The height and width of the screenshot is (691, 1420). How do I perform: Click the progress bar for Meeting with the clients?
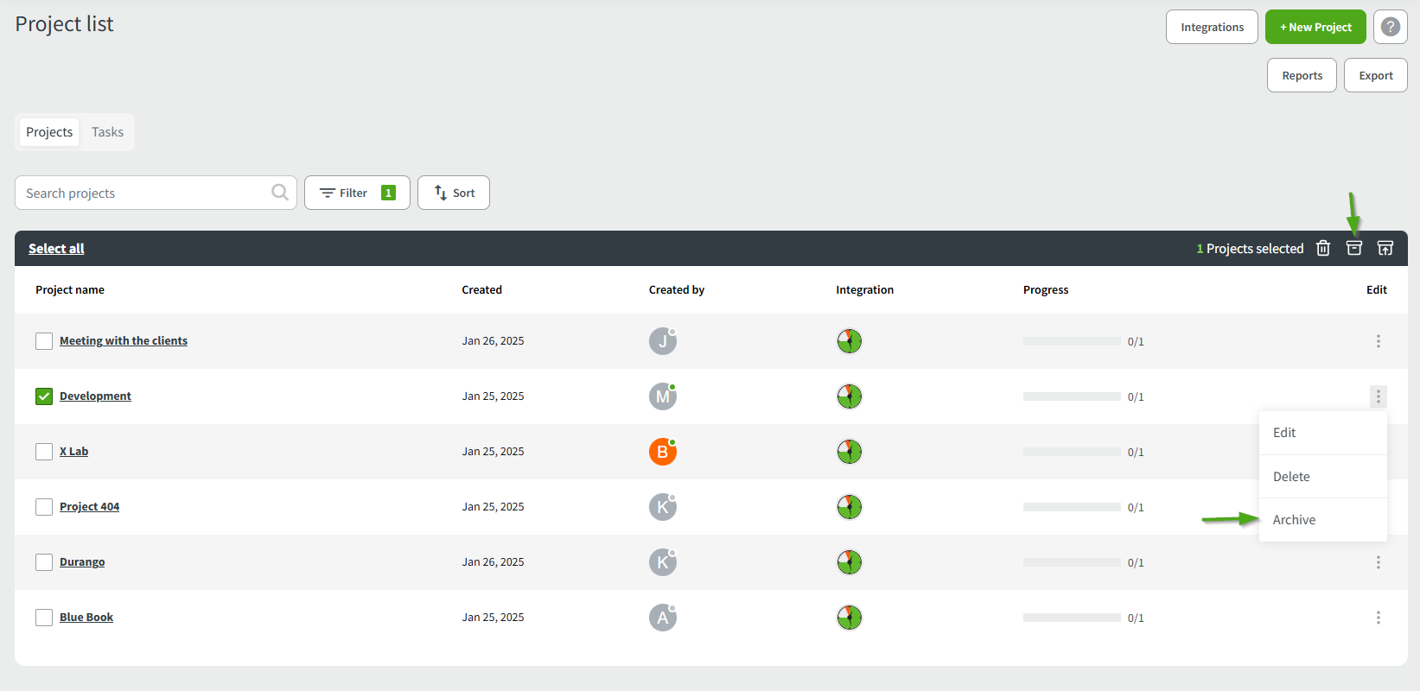[1072, 341]
